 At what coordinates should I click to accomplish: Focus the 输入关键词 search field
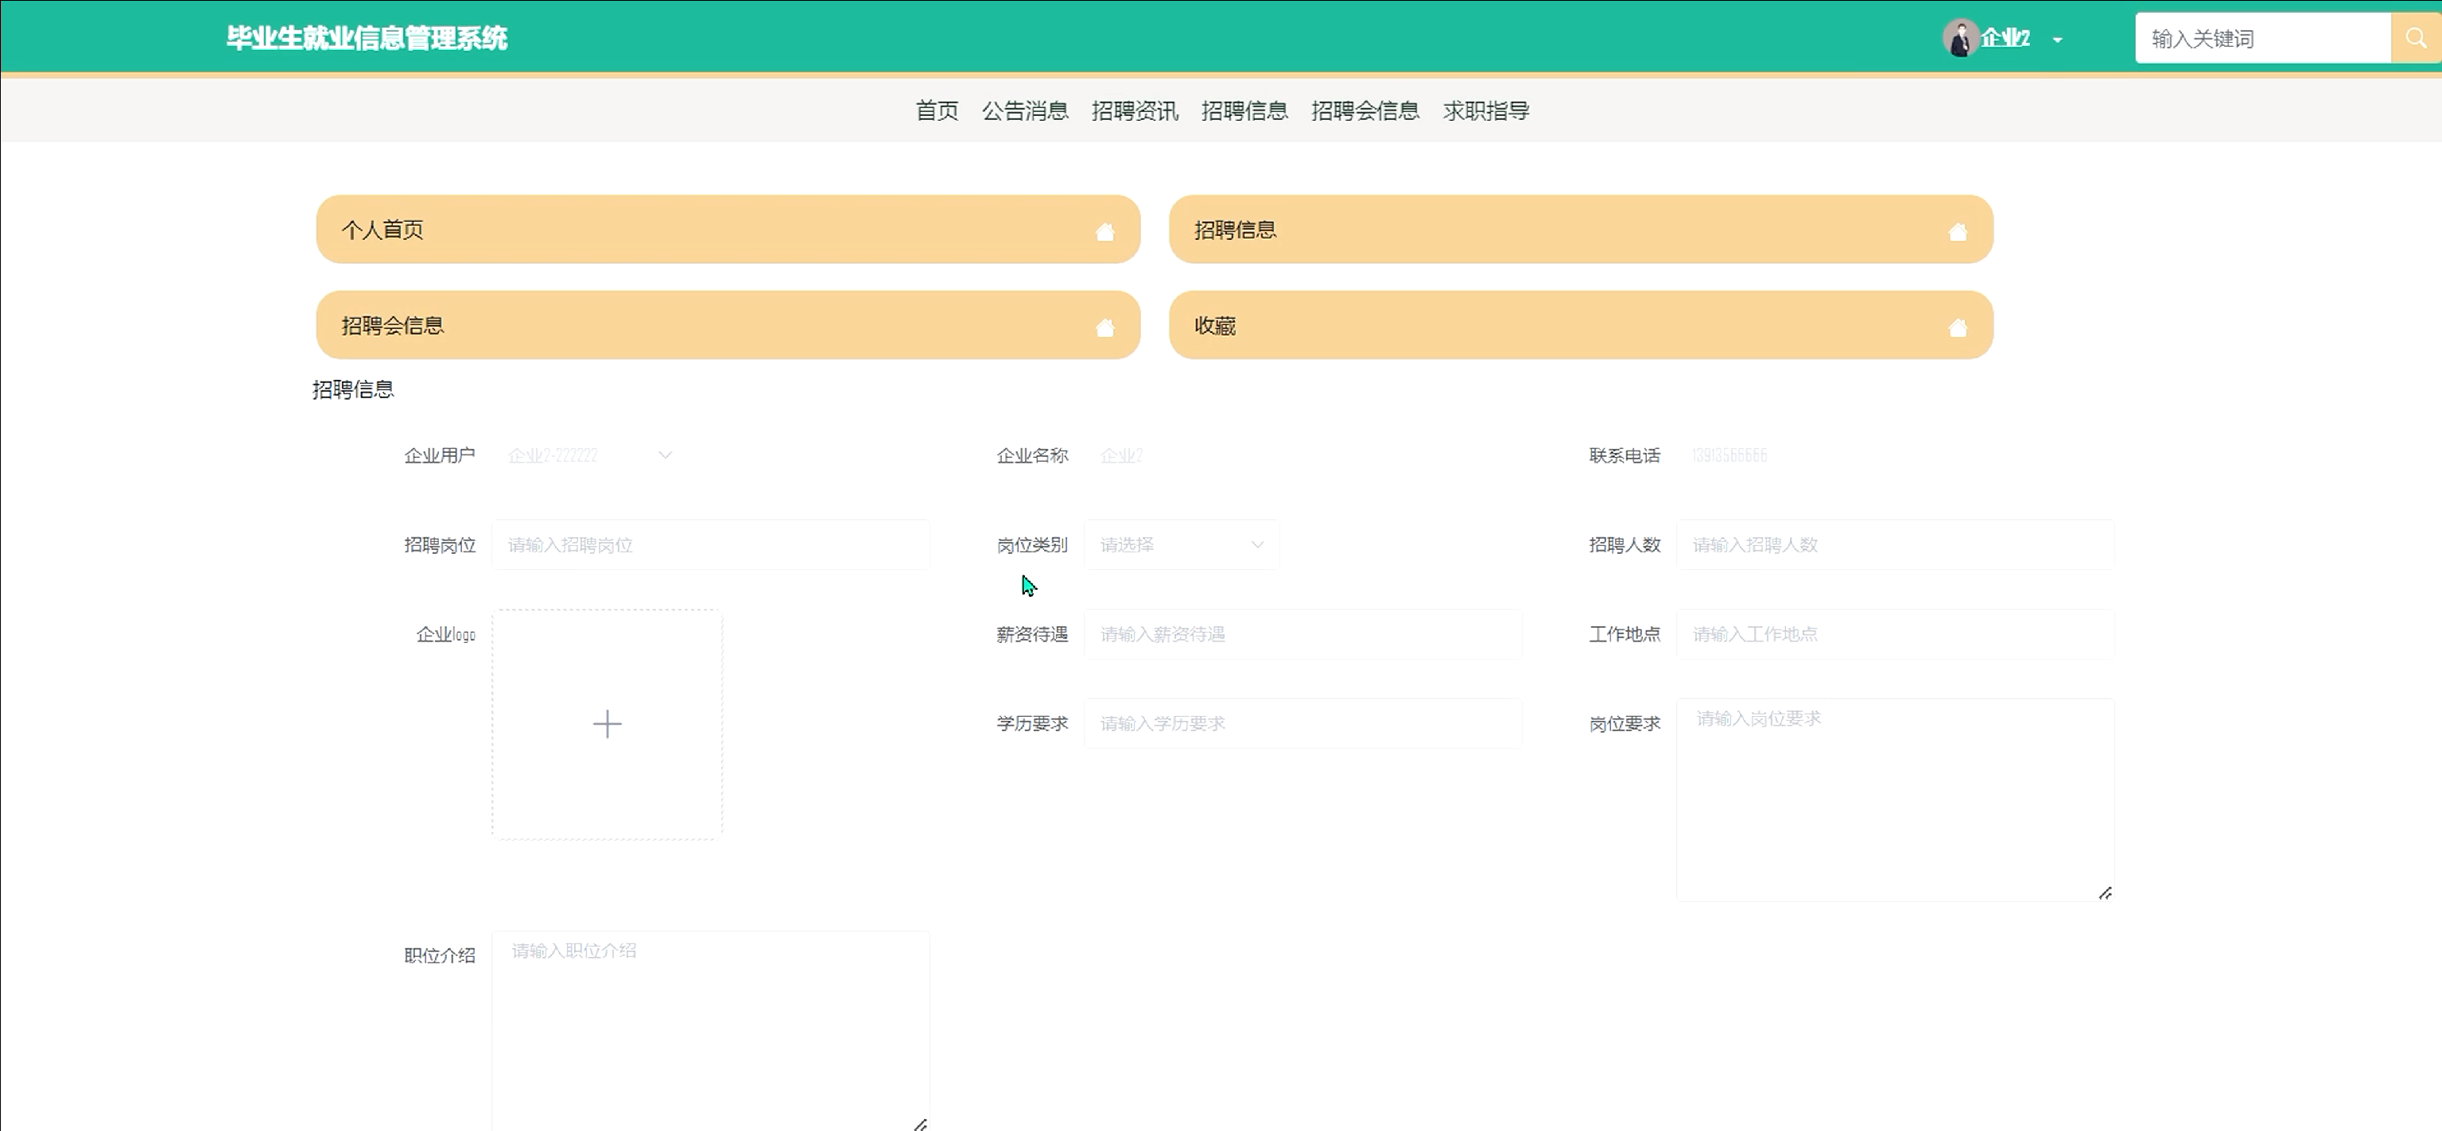point(2261,38)
